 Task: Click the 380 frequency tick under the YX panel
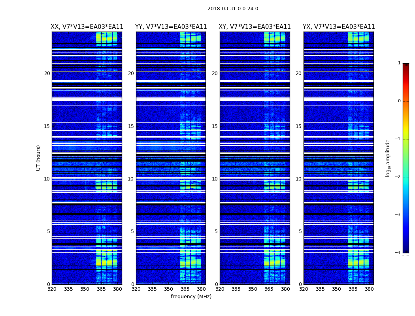tap(369, 289)
